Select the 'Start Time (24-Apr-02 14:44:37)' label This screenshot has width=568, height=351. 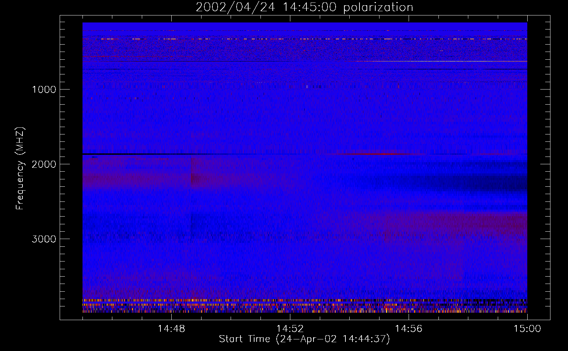tap(304, 339)
